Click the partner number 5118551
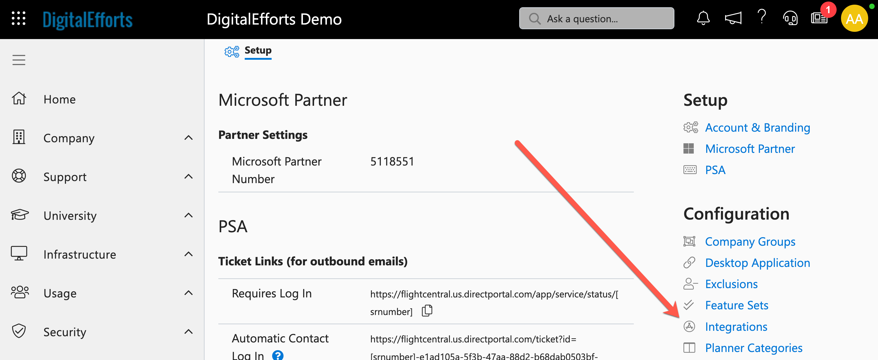The width and height of the screenshot is (878, 360). tap(392, 161)
